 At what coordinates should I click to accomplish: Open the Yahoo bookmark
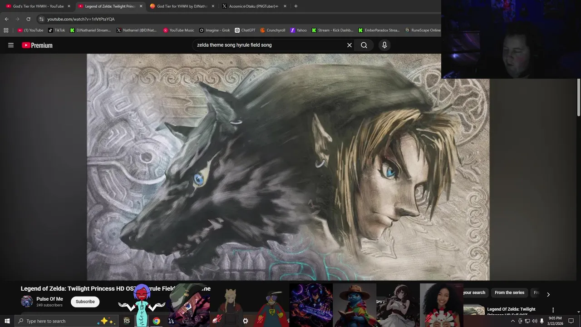[298, 30]
